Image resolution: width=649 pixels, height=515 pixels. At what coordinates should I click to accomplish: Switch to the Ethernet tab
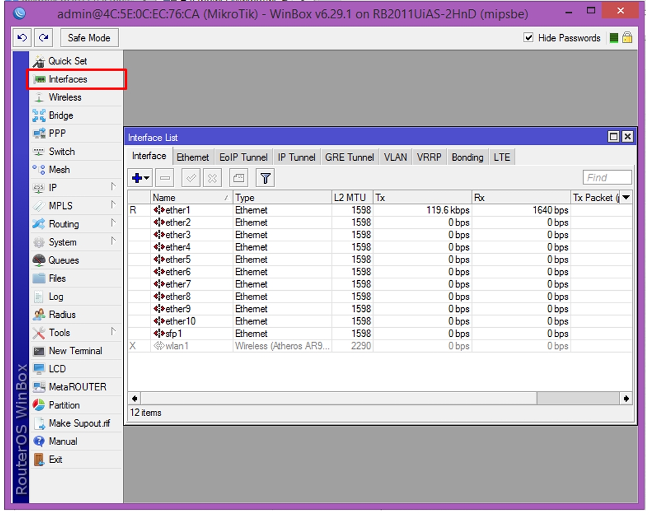click(x=192, y=157)
